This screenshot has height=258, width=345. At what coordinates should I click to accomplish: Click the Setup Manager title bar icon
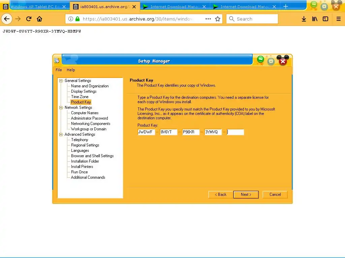[57, 60]
